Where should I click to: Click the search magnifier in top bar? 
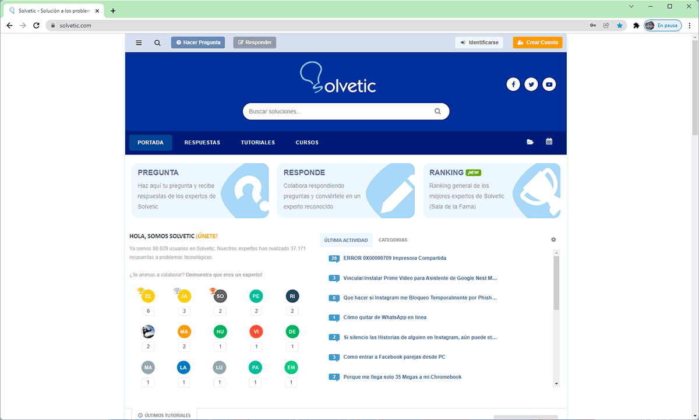click(x=157, y=43)
